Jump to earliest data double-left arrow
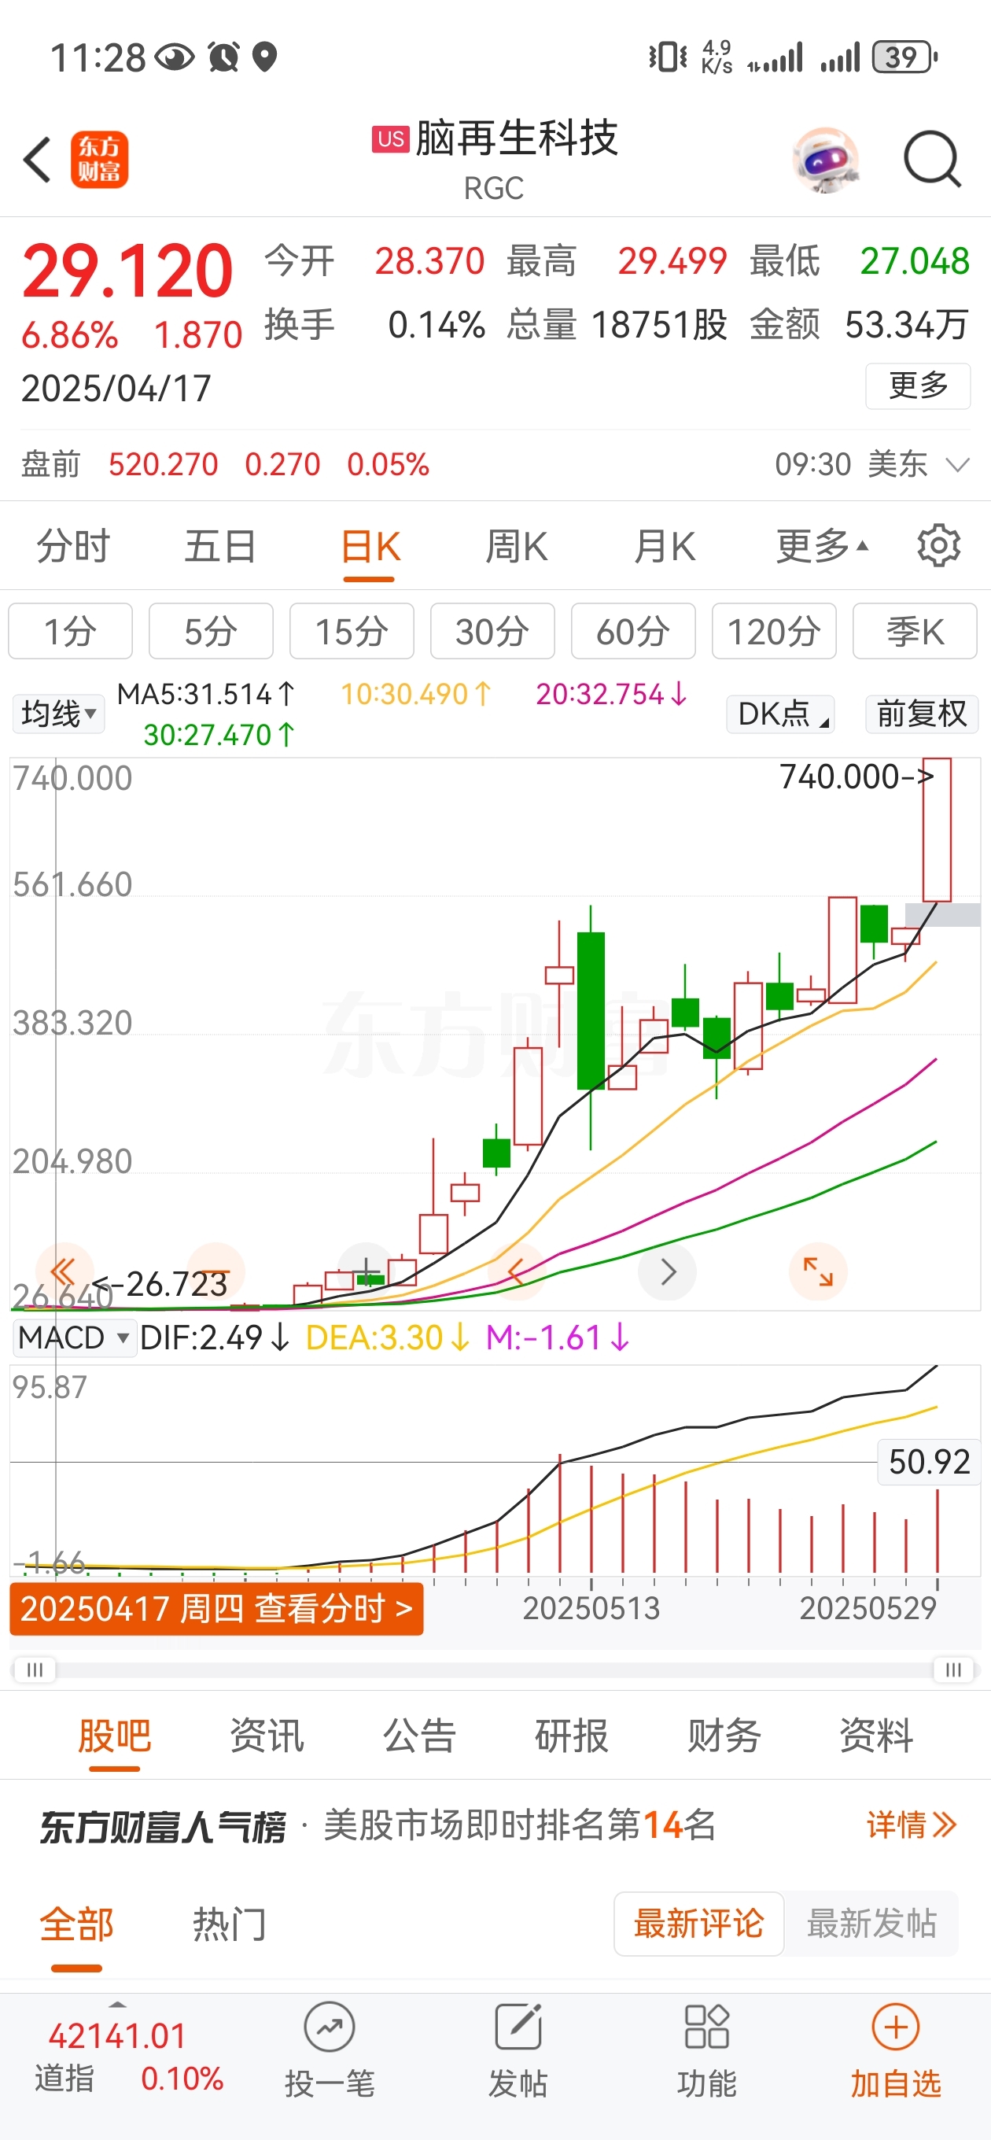 click(64, 1271)
